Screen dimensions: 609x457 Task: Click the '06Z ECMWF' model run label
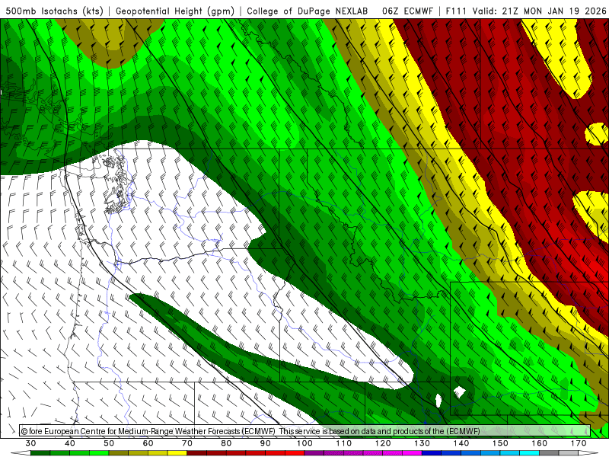pyautogui.click(x=407, y=11)
